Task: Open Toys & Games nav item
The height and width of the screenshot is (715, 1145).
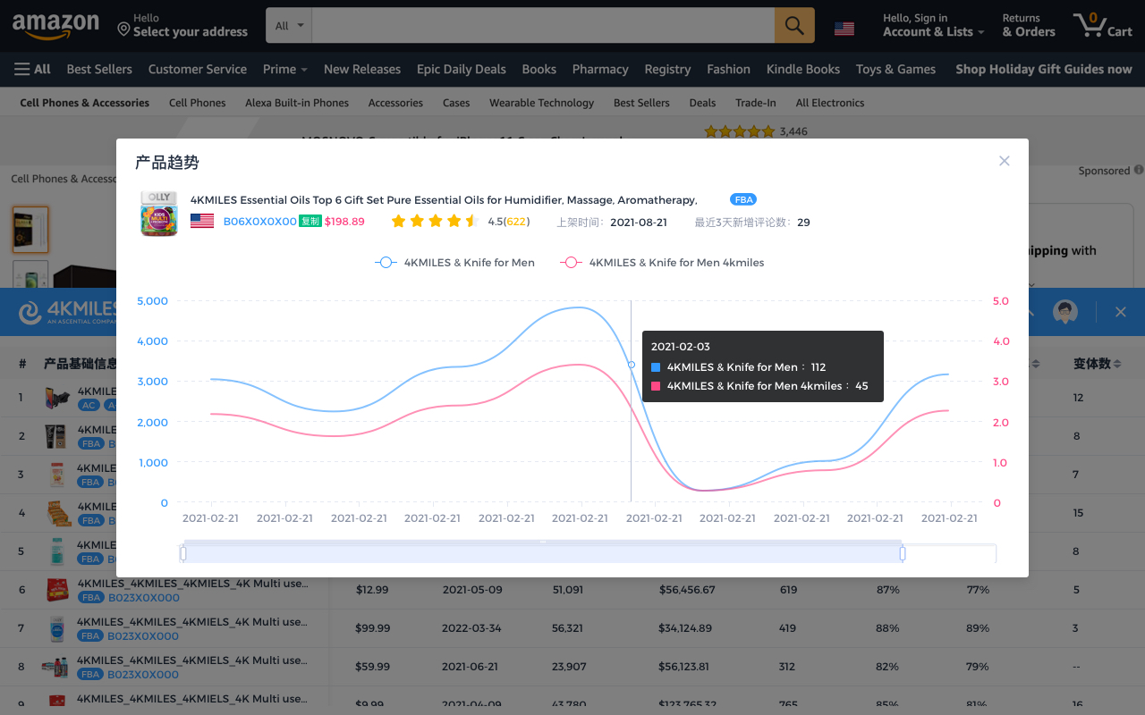Action: [x=895, y=69]
